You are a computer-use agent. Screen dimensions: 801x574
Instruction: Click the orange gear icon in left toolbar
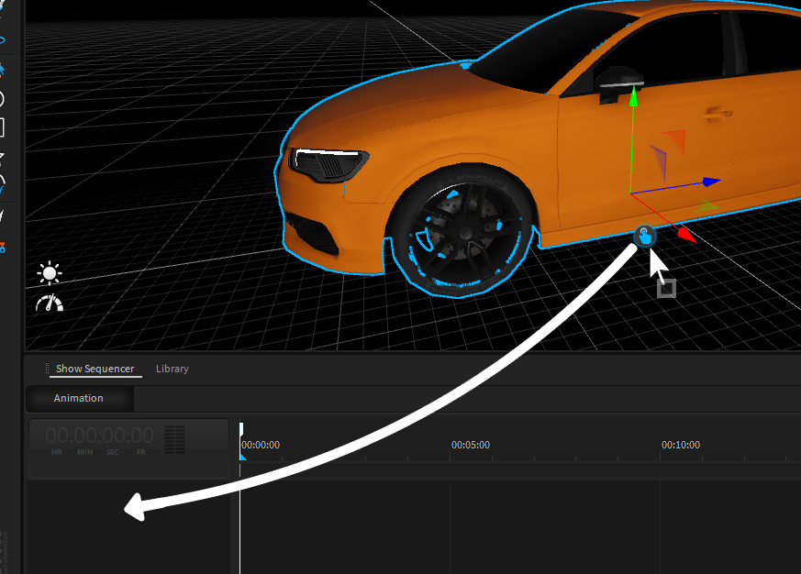pos(2,247)
